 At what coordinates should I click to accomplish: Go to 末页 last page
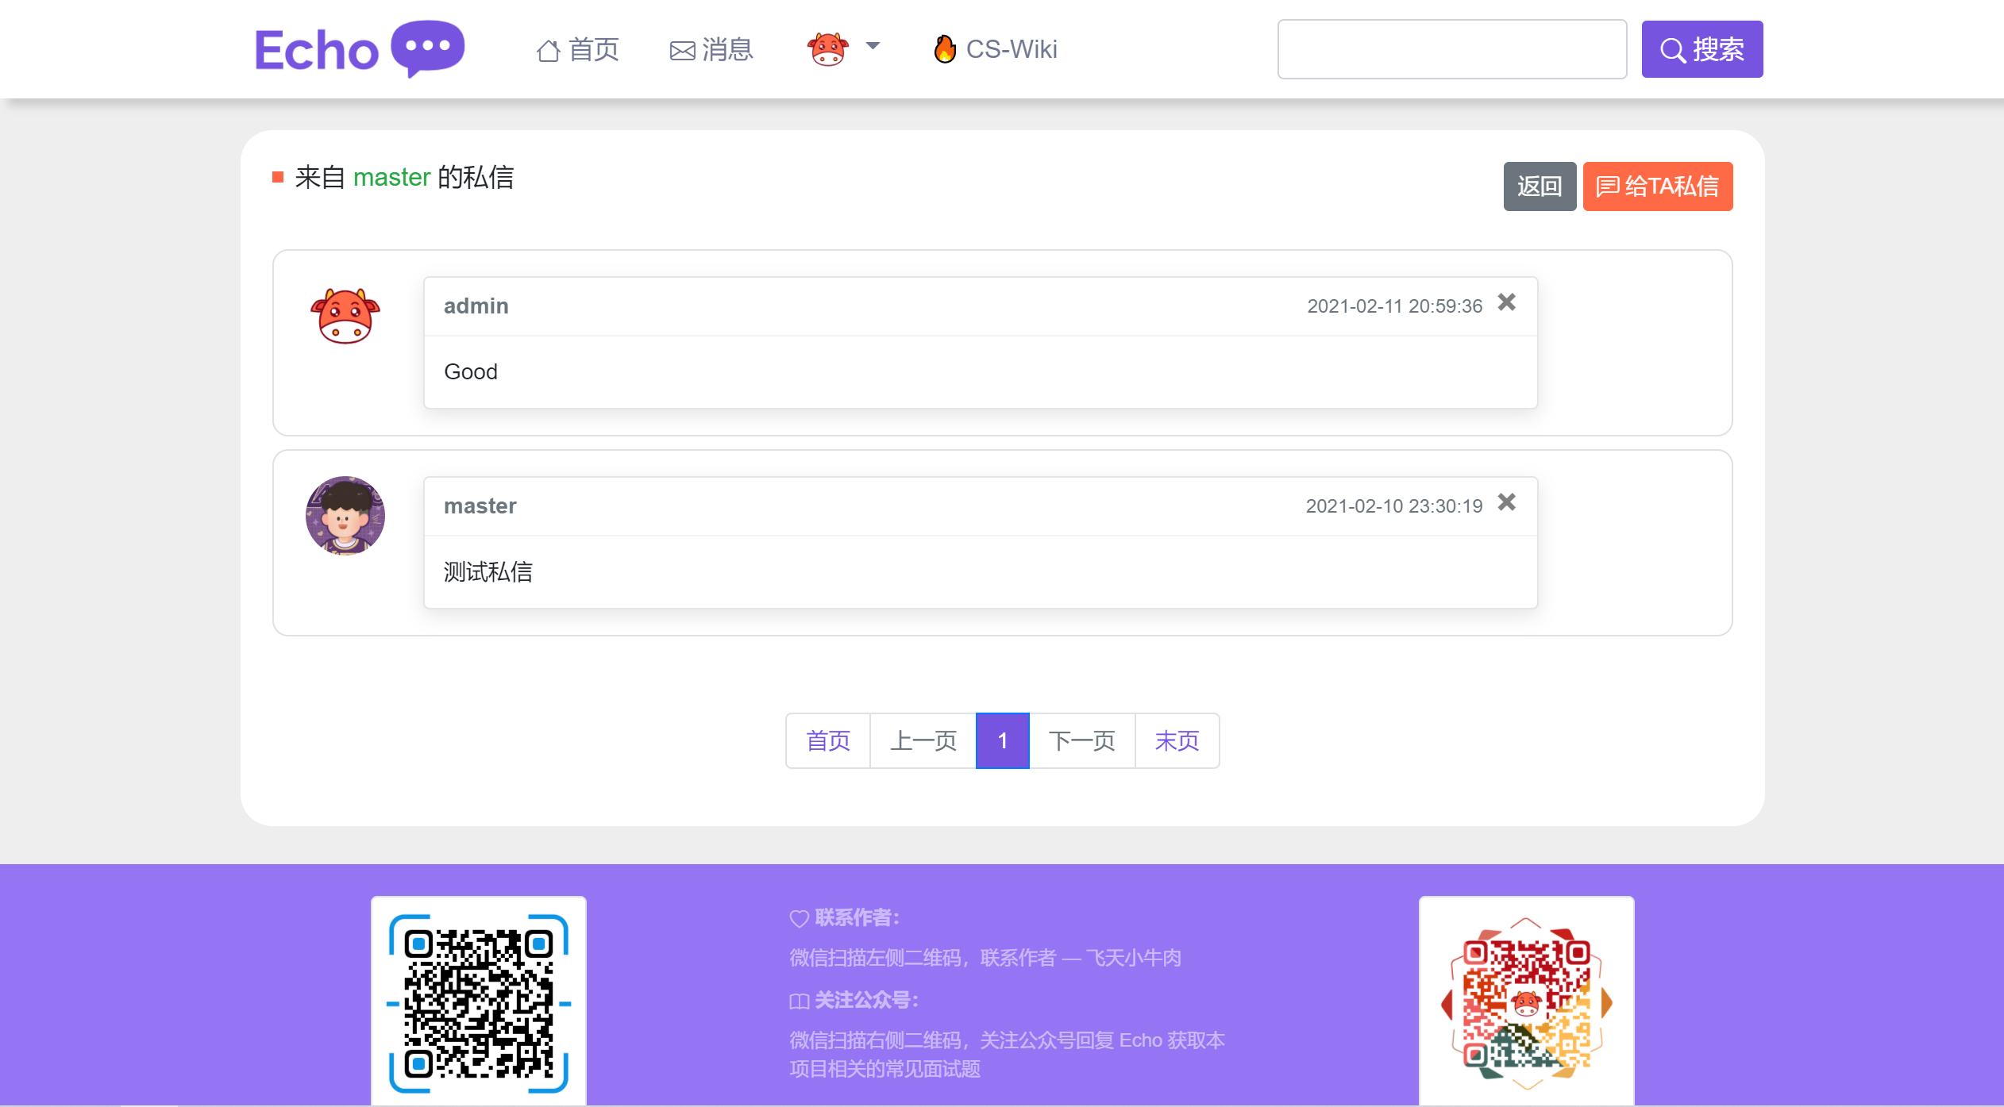(x=1177, y=740)
